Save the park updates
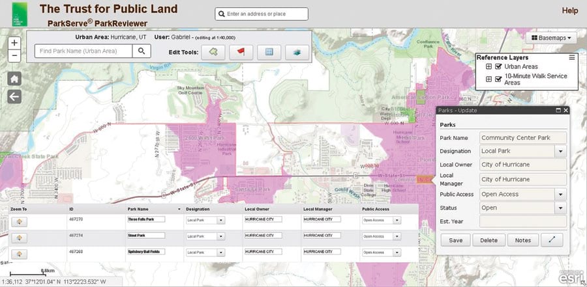The image size is (587, 287). tap(456, 240)
